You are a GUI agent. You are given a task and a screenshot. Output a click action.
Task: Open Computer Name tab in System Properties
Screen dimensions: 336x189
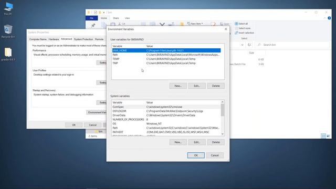point(38,39)
